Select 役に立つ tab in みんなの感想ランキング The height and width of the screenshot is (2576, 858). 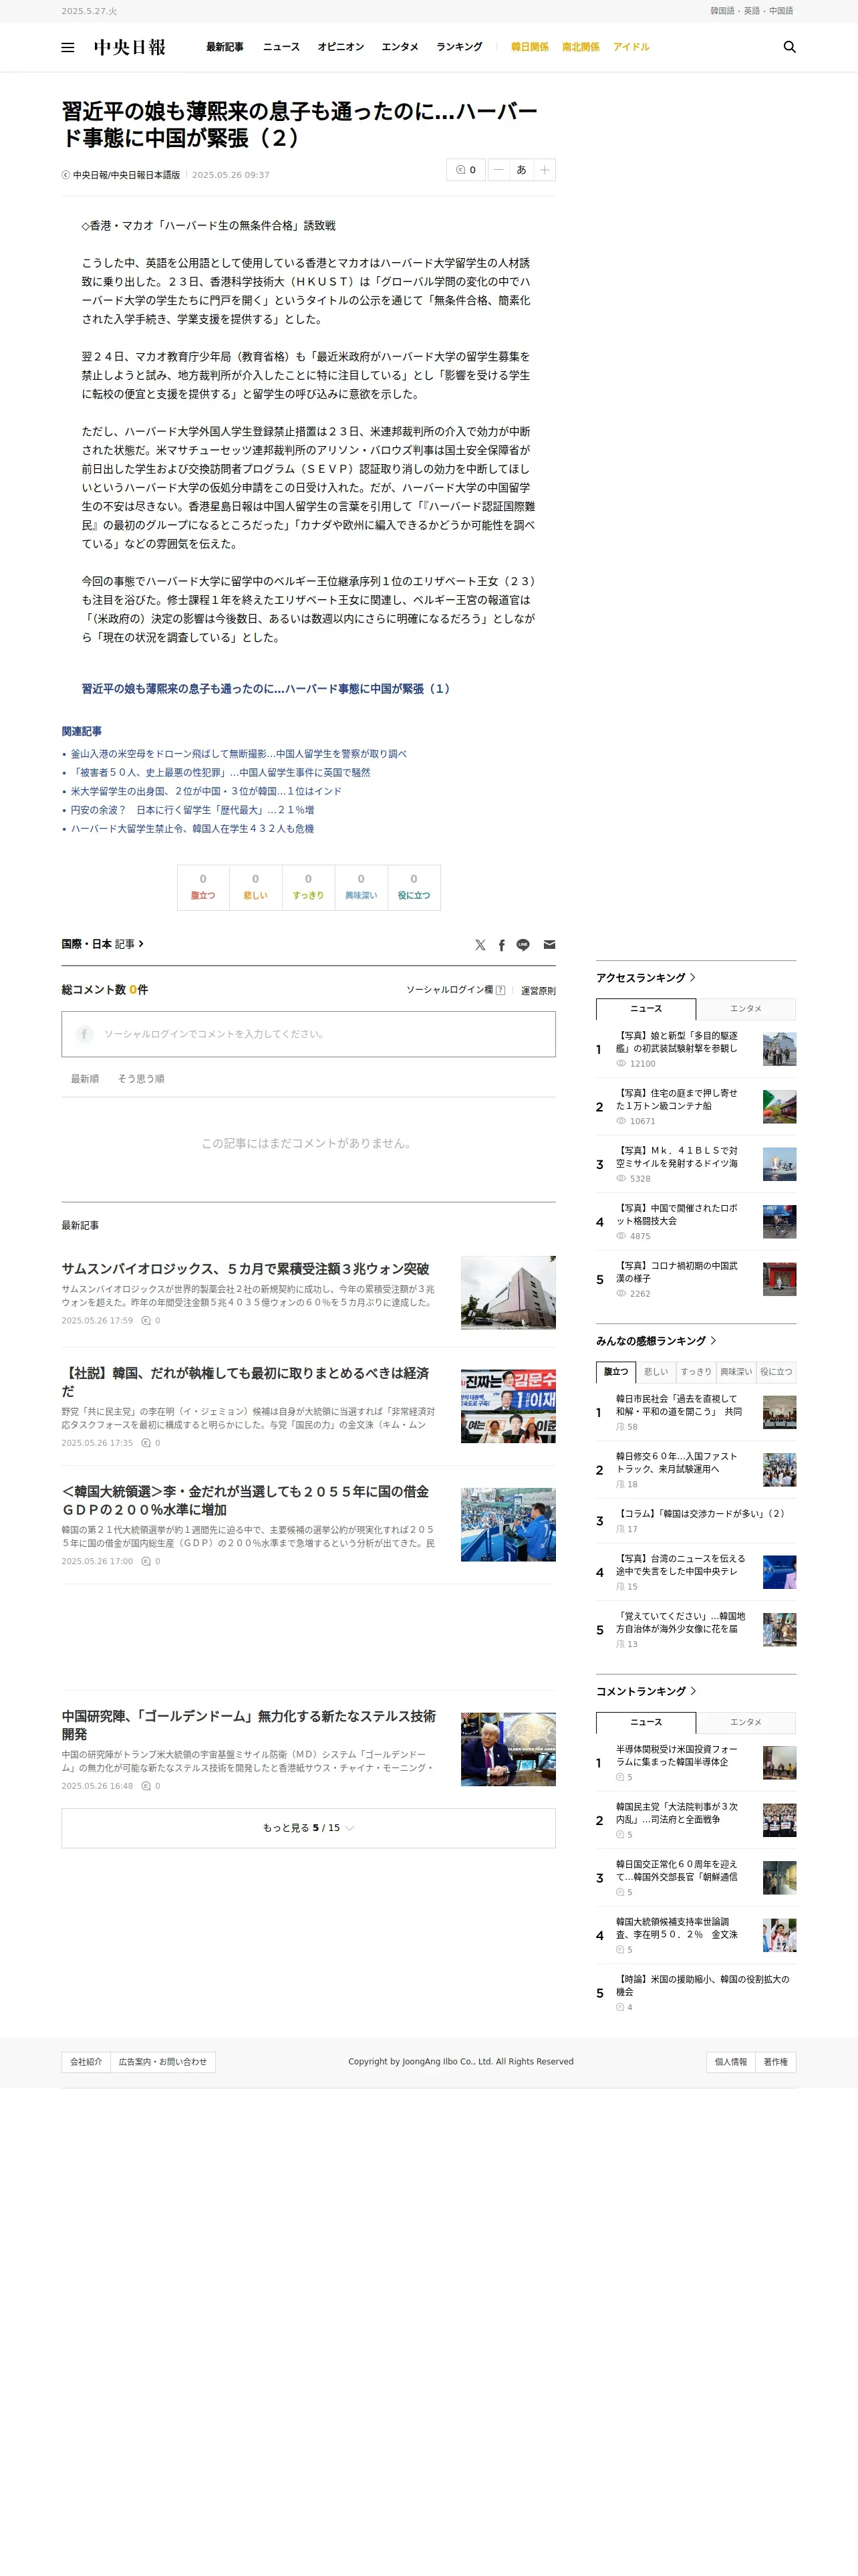(x=776, y=1372)
